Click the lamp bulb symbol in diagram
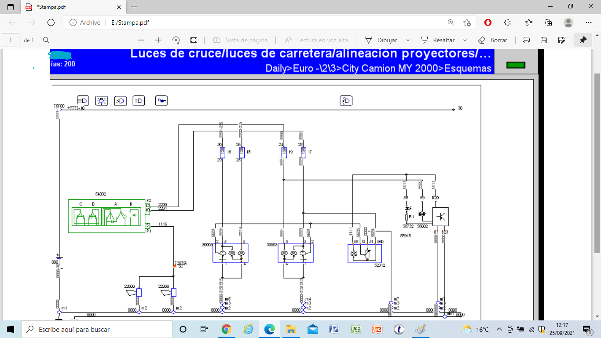The image size is (601, 338). pos(102,101)
